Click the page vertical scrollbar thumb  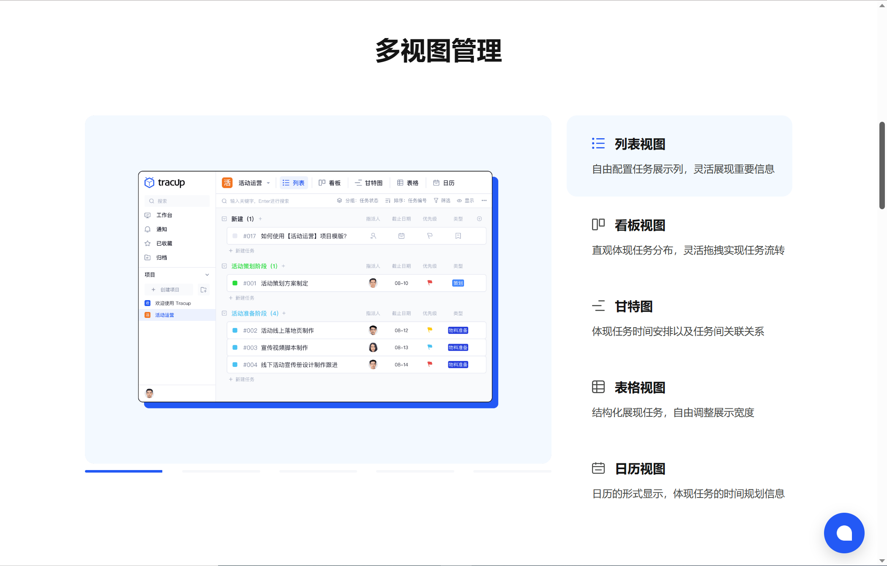tap(882, 165)
